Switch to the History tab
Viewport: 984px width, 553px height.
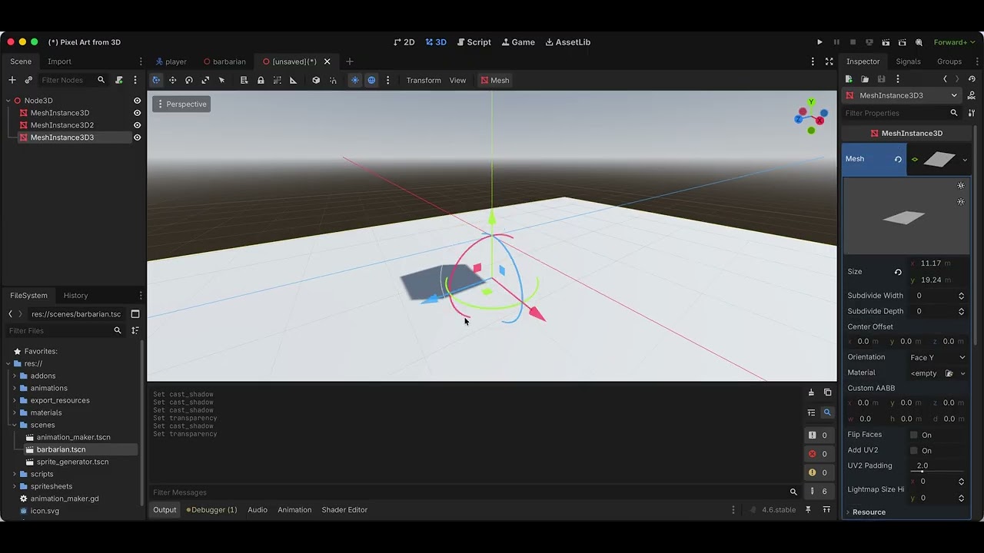tap(75, 295)
